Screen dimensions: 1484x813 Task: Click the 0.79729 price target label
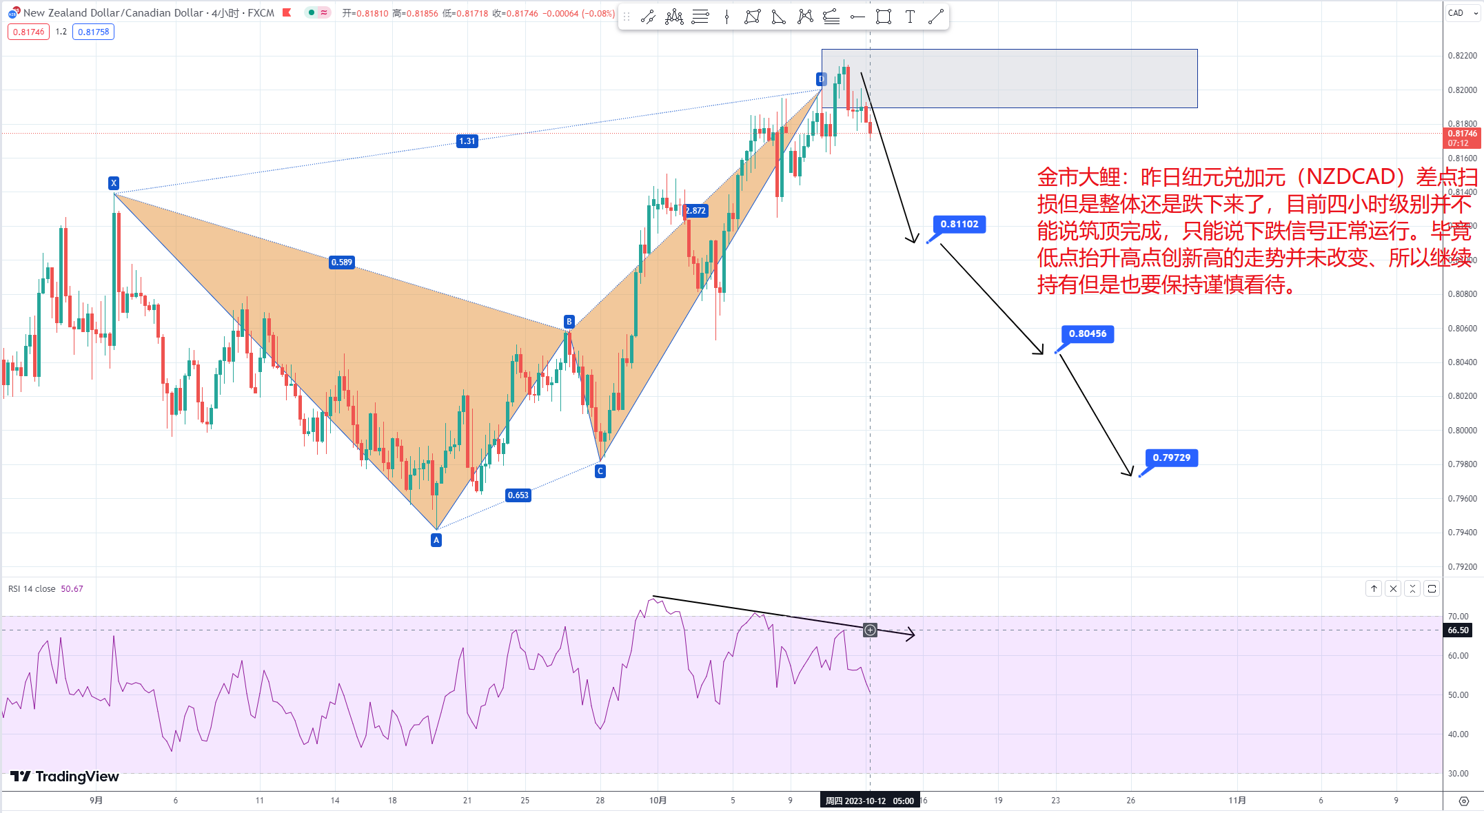1172,457
